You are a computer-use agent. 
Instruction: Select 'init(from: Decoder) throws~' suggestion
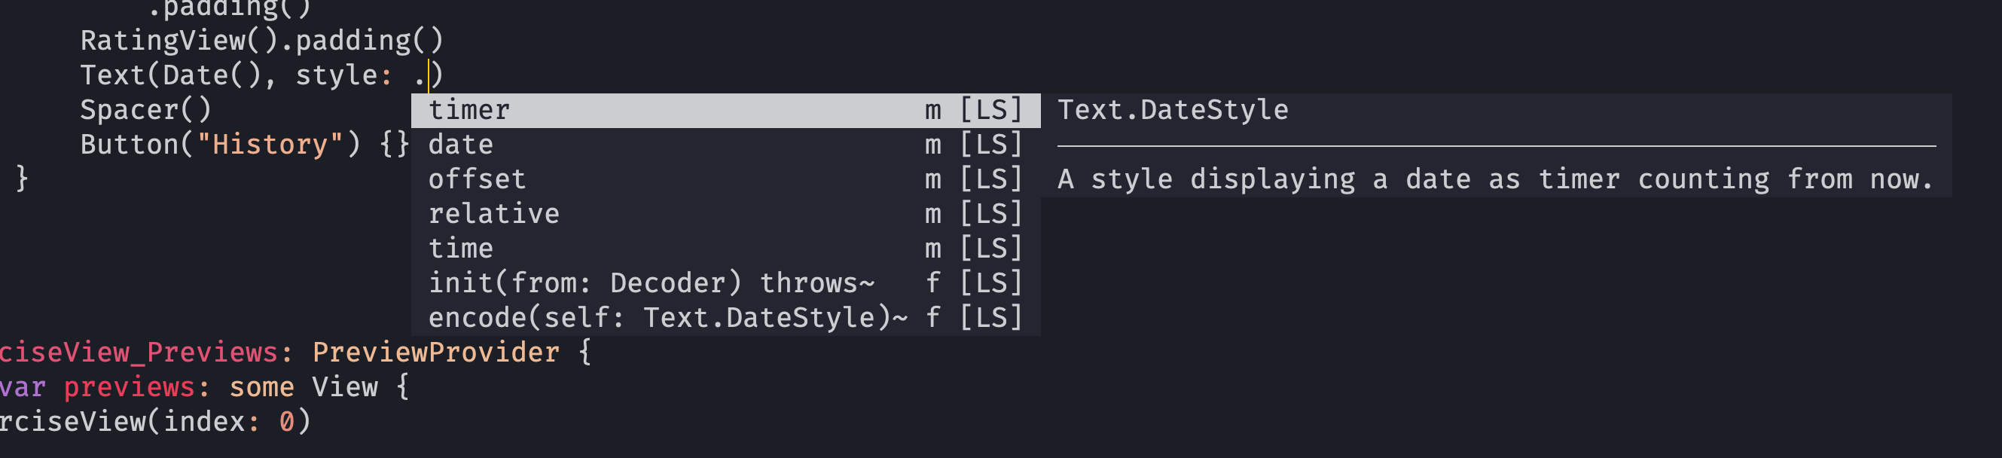pos(652,283)
